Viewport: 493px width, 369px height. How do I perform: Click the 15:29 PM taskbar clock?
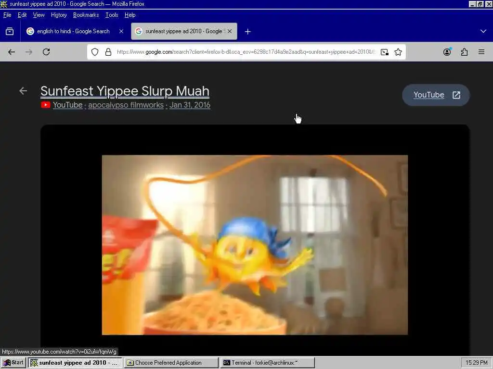point(476,363)
